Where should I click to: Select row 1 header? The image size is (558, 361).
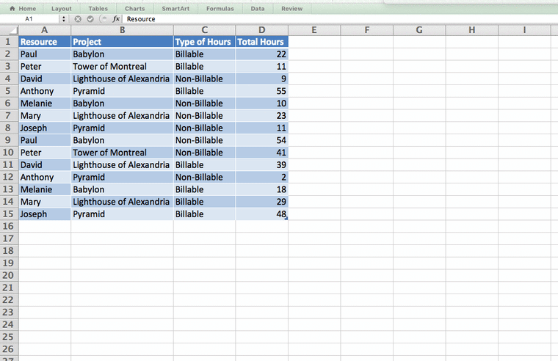(x=9, y=42)
